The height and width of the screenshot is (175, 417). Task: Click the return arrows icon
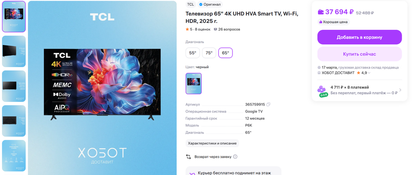[x=188, y=157]
